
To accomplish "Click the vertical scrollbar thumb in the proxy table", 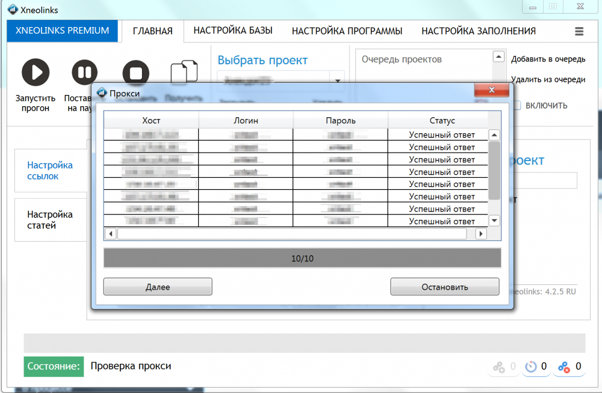I will pos(494,171).
